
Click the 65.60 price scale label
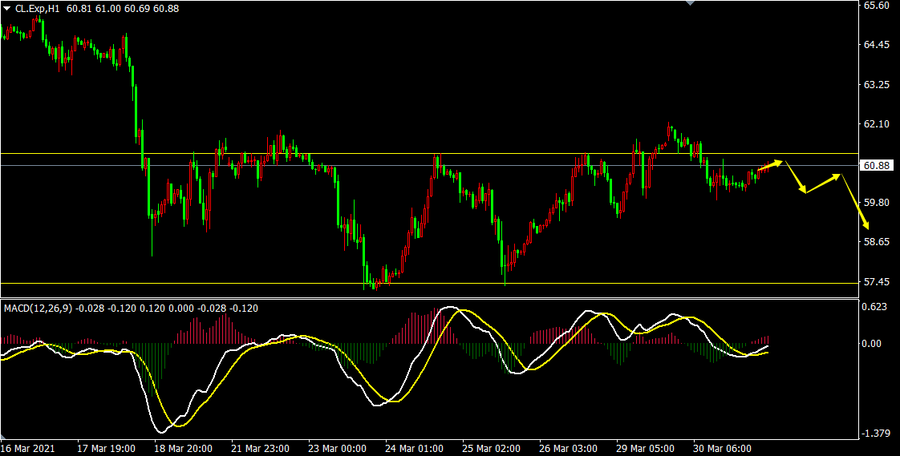point(875,6)
